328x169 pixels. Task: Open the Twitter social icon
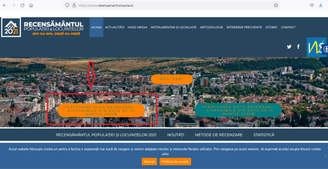(289, 47)
